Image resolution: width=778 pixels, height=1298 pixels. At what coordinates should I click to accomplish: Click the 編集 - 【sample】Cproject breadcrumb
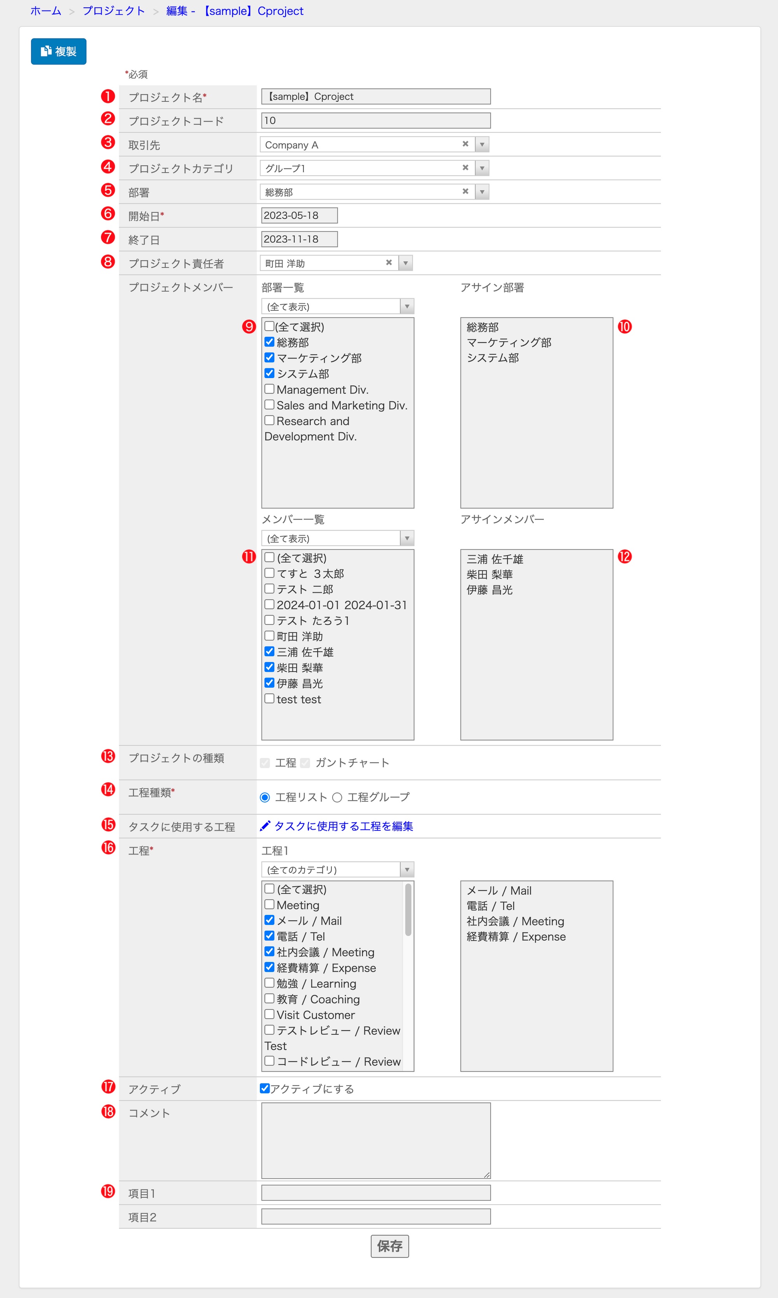235,11
